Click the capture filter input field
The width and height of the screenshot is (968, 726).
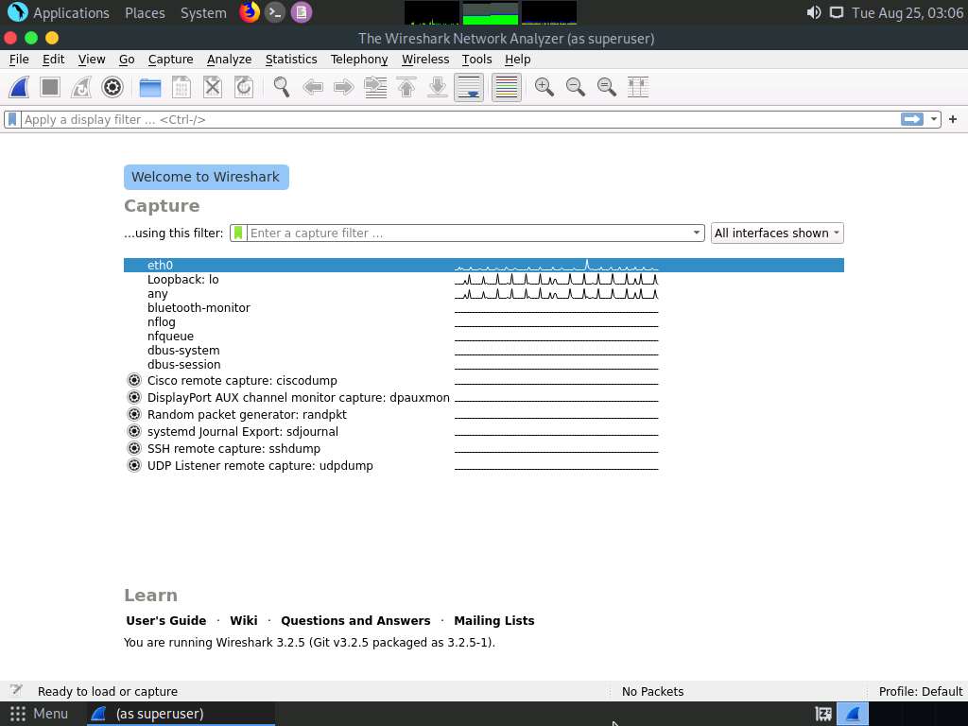pos(468,233)
